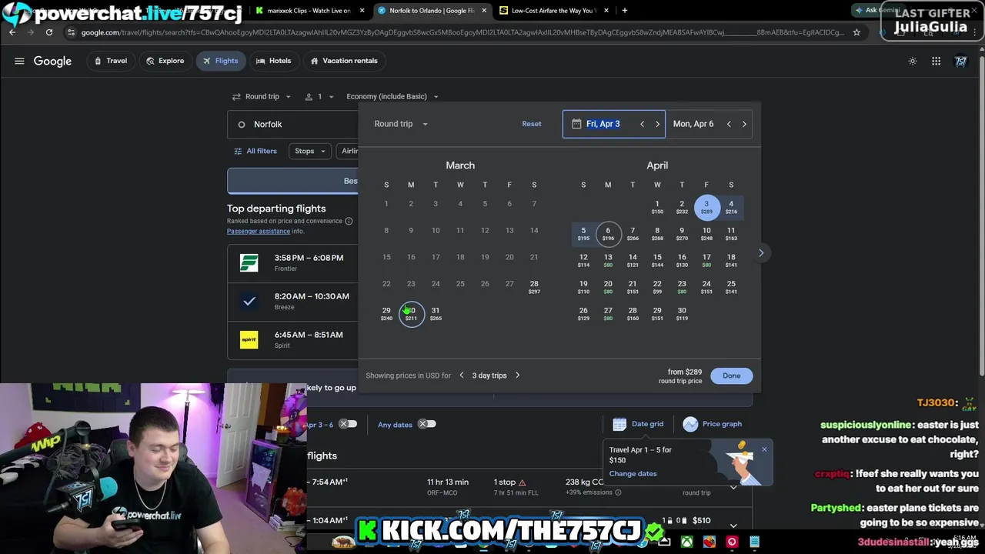Close the marixxok Clips browser tab

[362, 11]
